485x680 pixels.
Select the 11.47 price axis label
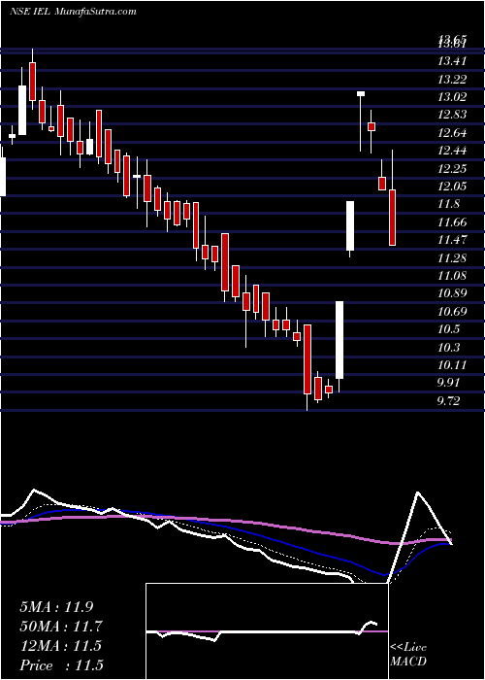coord(452,240)
